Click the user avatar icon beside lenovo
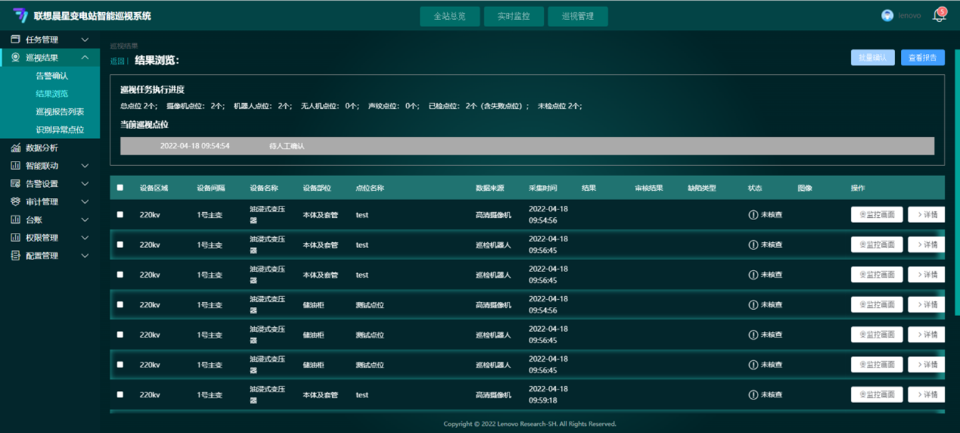The width and height of the screenshot is (960, 433). (x=887, y=16)
